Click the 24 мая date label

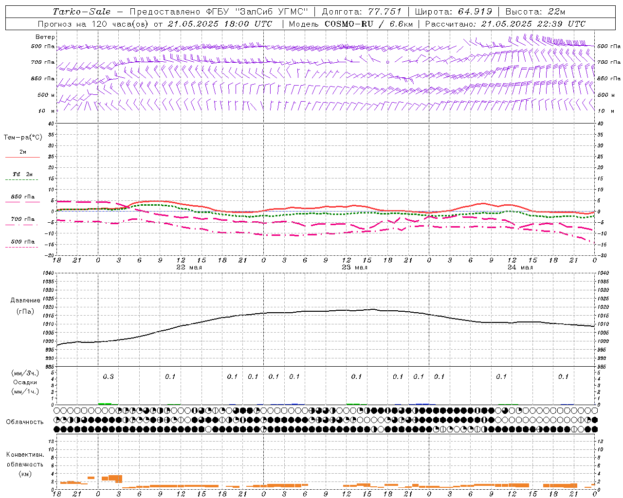click(x=520, y=267)
